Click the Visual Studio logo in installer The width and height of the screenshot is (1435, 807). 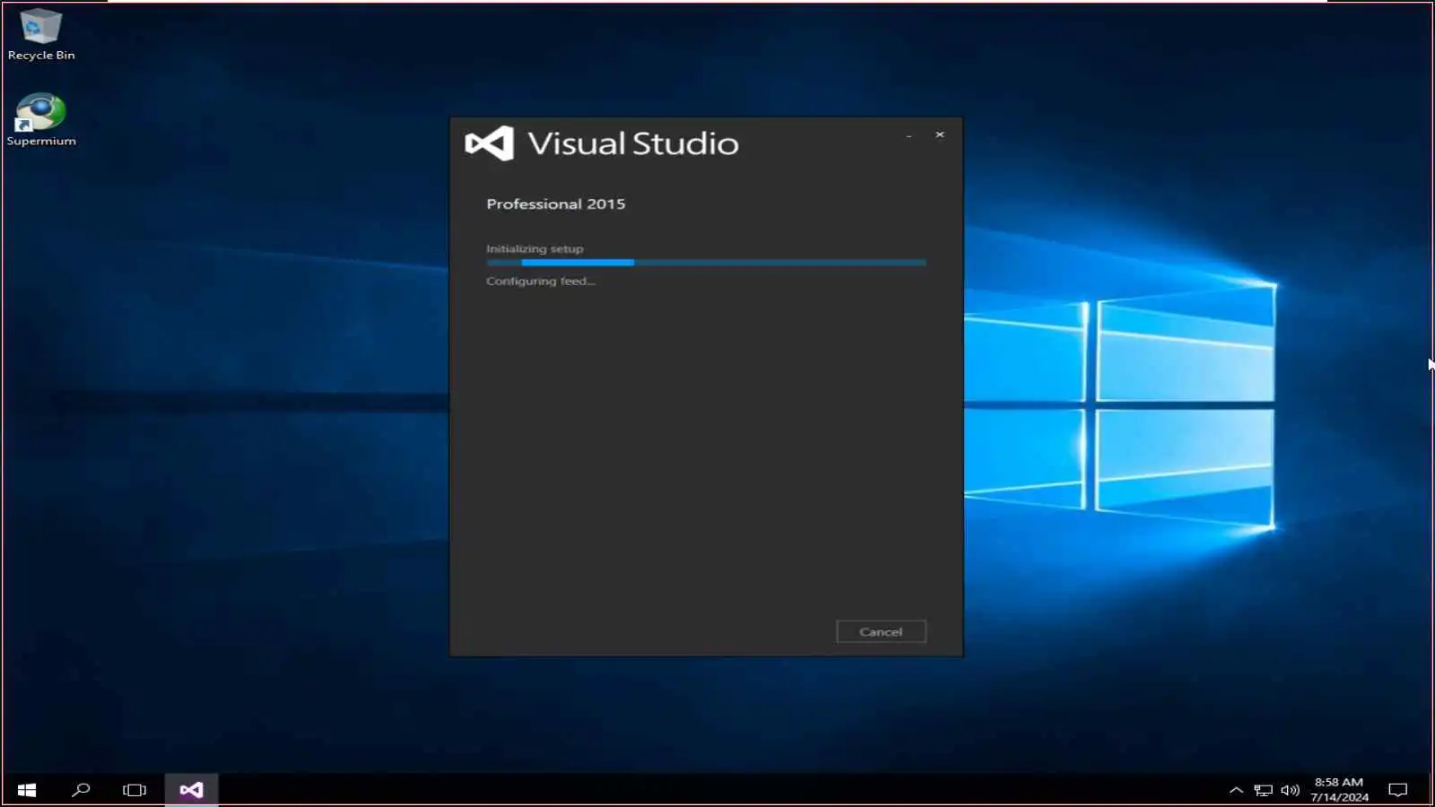coord(489,143)
